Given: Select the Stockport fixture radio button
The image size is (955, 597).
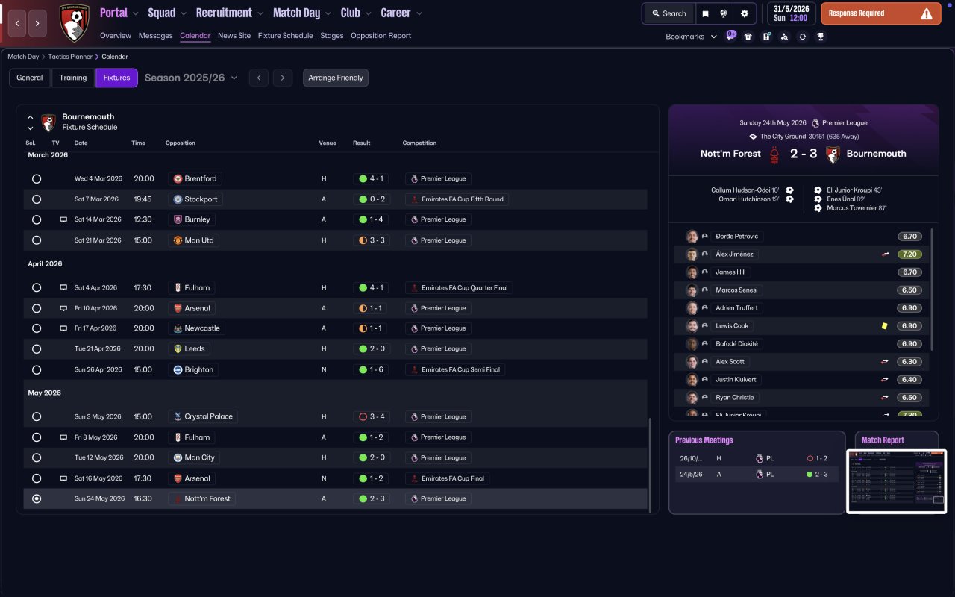Looking at the screenshot, I should pyautogui.click(x=37, y=199).
